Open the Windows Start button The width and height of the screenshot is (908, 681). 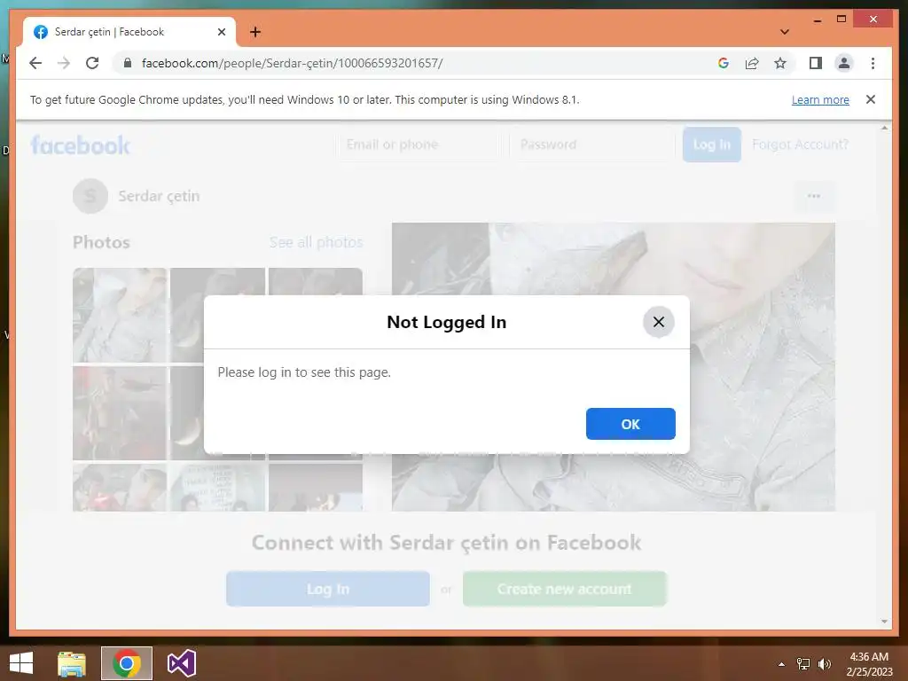[21, 663]
